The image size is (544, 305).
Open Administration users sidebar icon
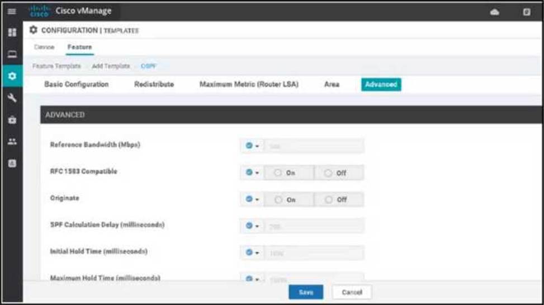pos(12,141)
